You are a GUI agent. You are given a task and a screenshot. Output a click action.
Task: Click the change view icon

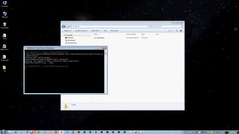pos(170,31)
